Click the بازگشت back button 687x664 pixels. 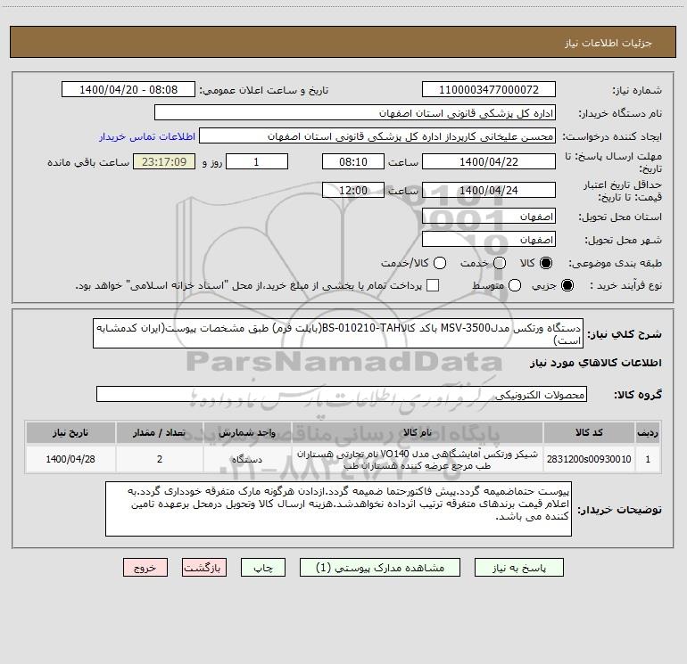[x=204, y=568]
